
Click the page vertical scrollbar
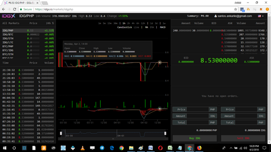[x=269, y=79]
